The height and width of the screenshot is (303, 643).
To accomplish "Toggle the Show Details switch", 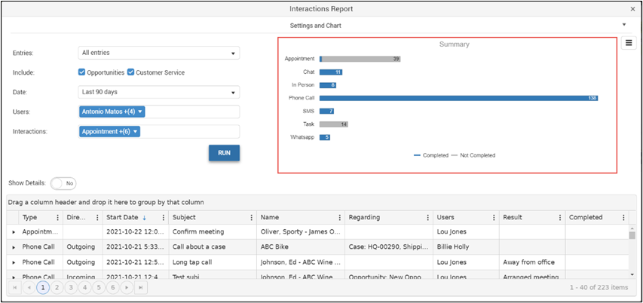I will [63, 183].
